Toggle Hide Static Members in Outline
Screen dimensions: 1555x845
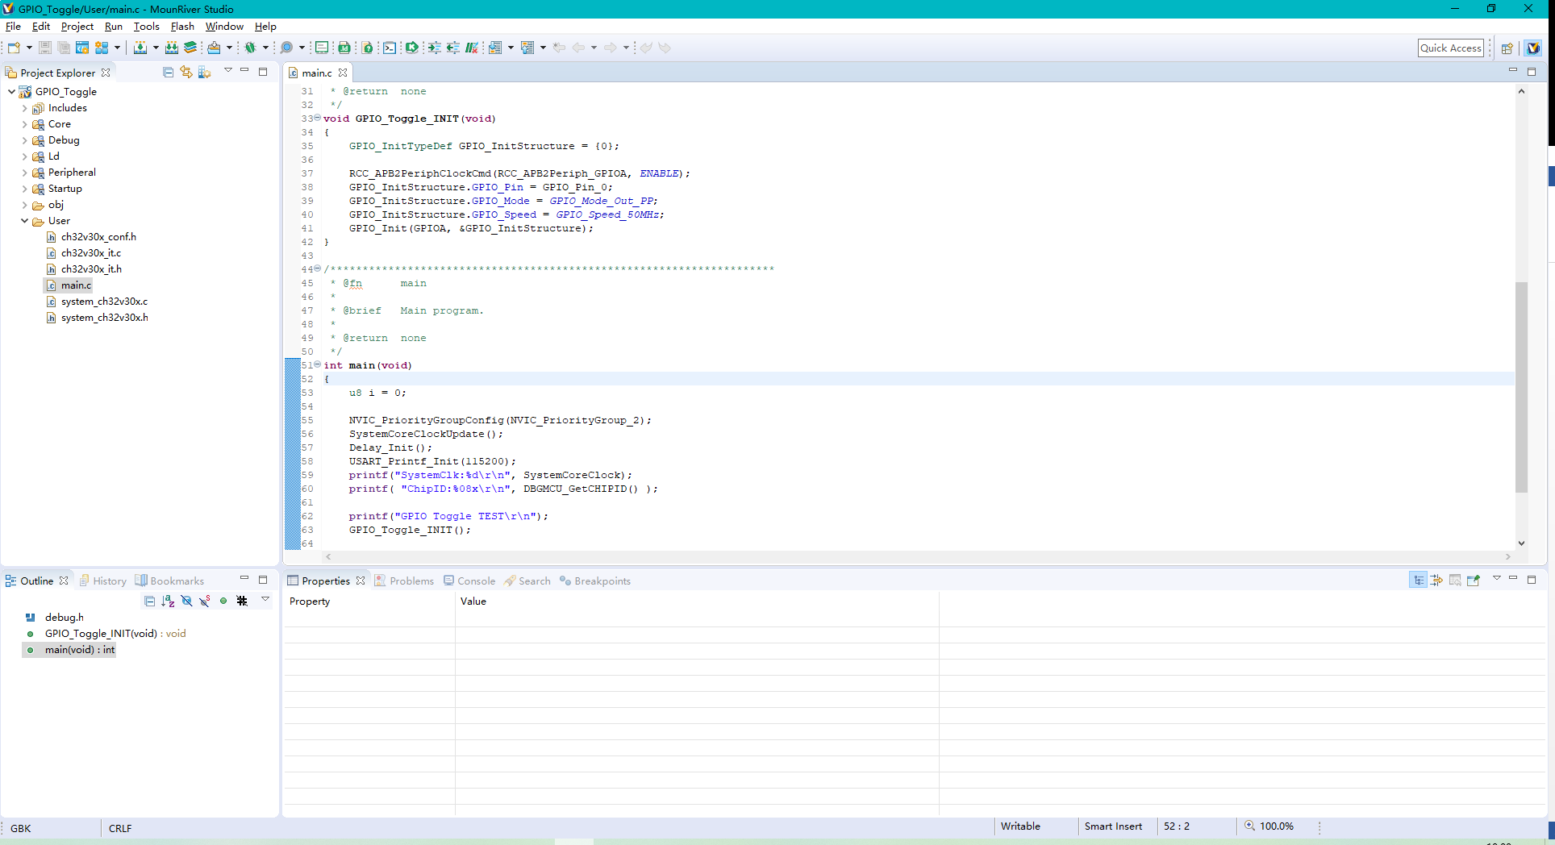pos(205,601)
